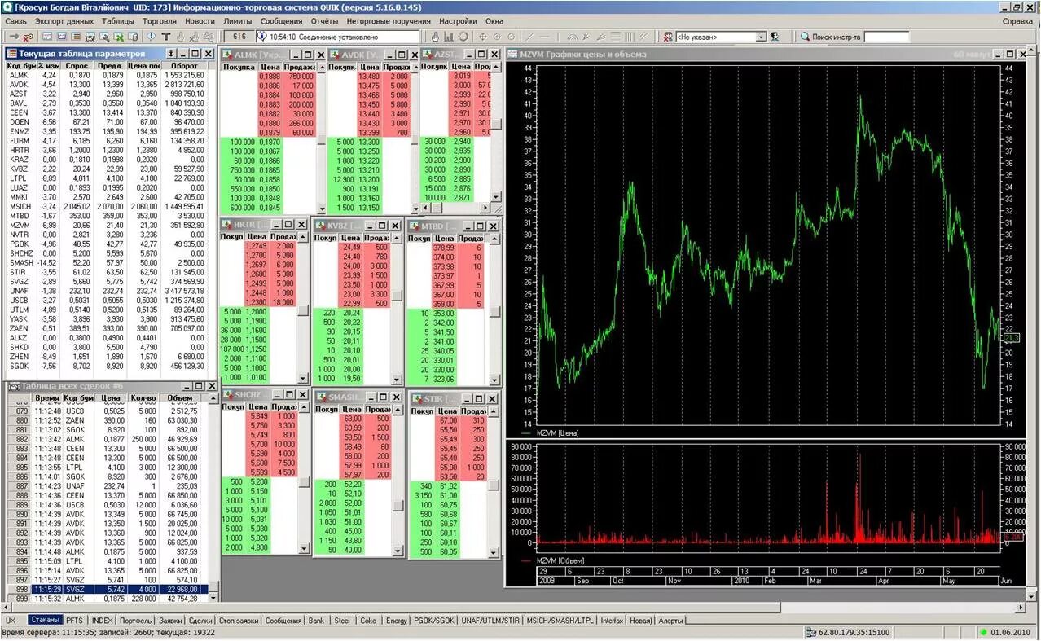Switch to the Energy tab

pos(397,621)
